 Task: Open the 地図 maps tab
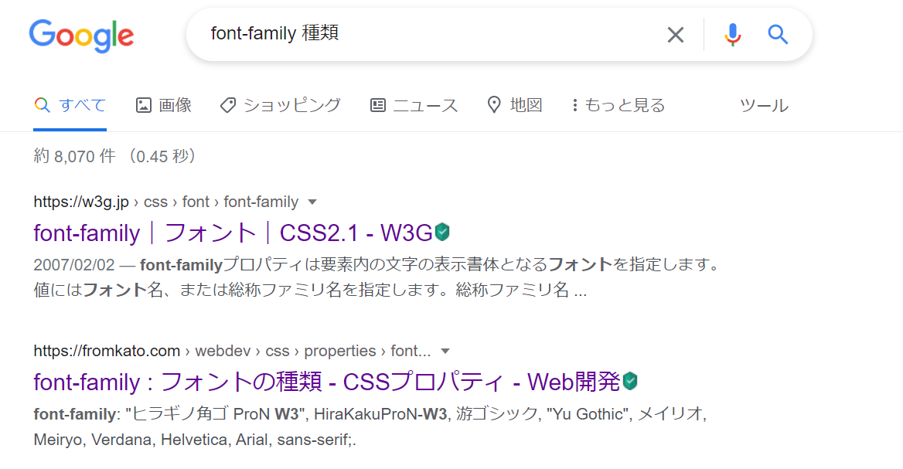coord(515,105)
